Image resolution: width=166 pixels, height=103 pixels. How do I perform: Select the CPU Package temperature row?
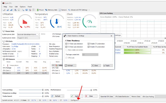(26, 68)
